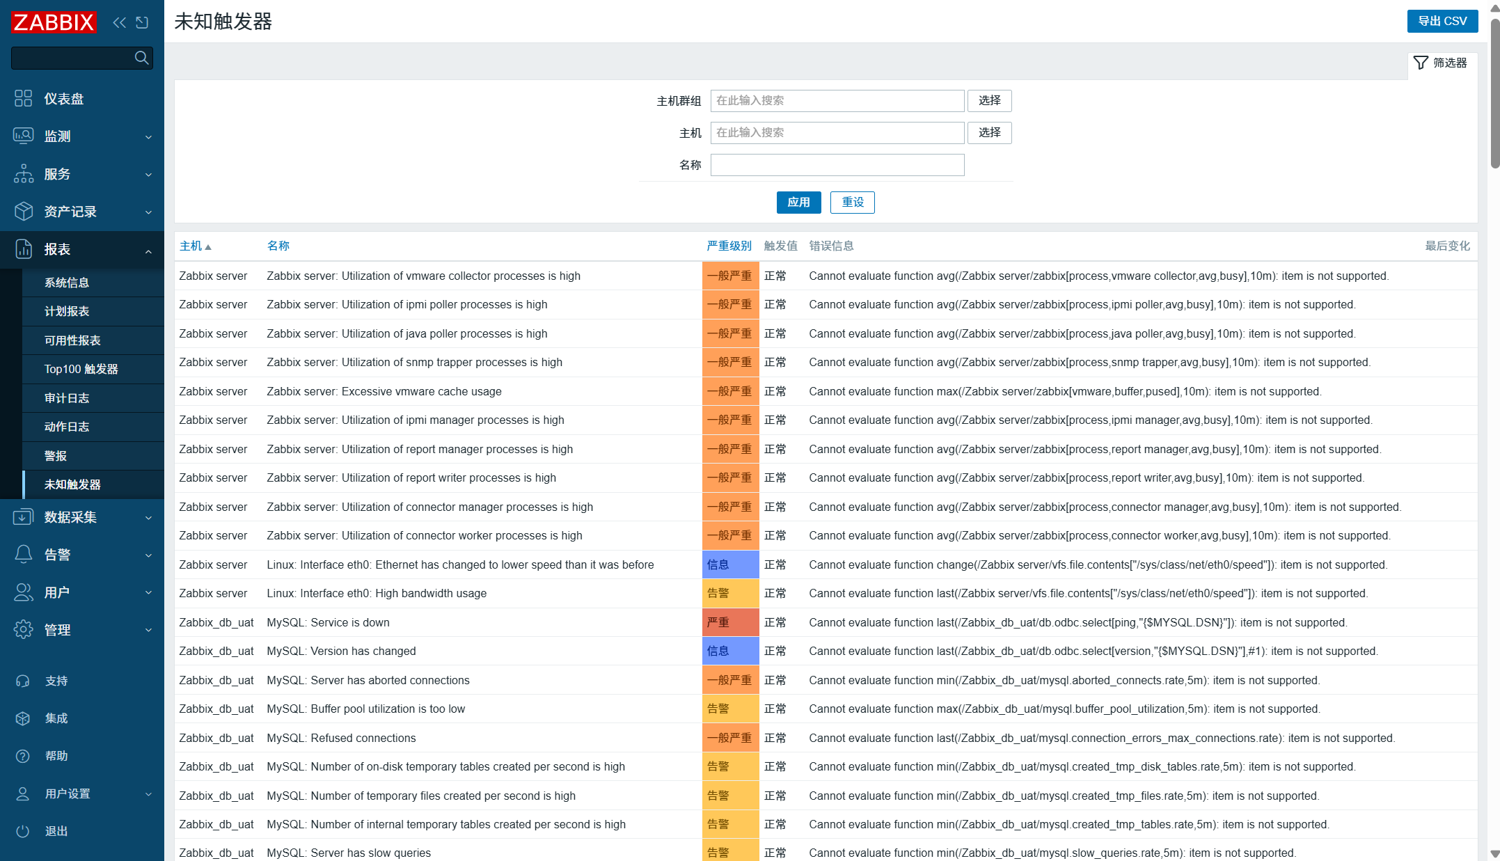Expand the 服务 menu chevron
The width and height of the screenshot is (1500, 861).
(148, 175)
